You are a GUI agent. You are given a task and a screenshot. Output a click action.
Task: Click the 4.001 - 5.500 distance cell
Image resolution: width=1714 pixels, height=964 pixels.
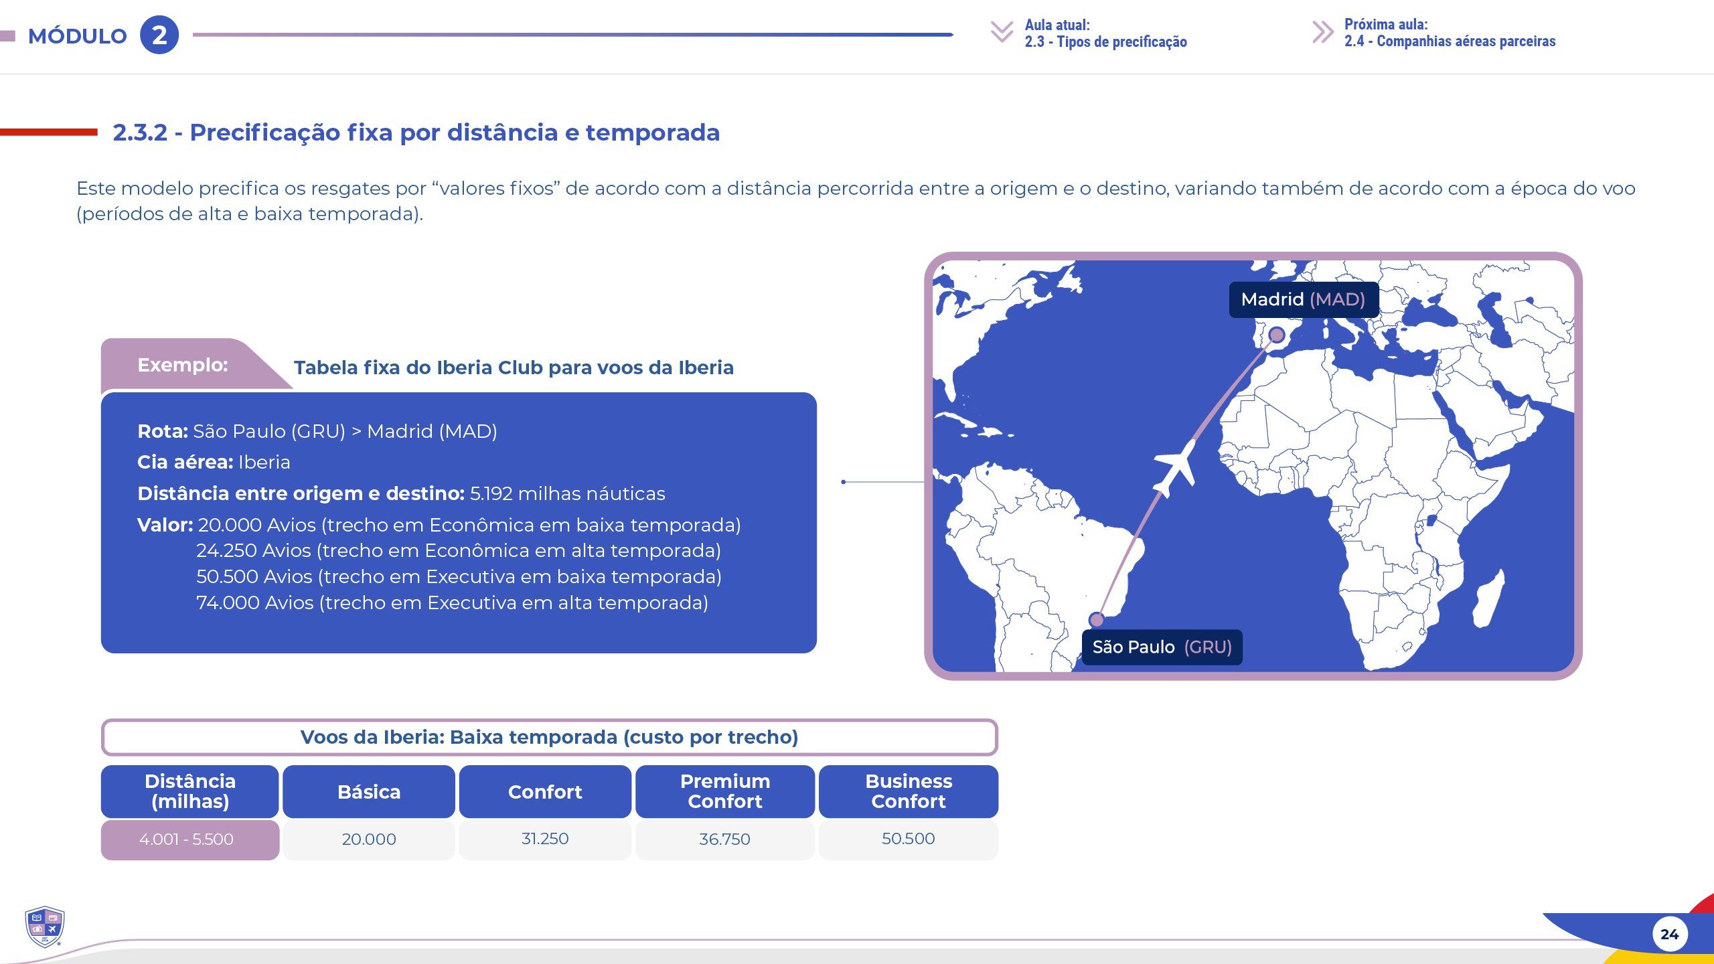pos(187,839)
